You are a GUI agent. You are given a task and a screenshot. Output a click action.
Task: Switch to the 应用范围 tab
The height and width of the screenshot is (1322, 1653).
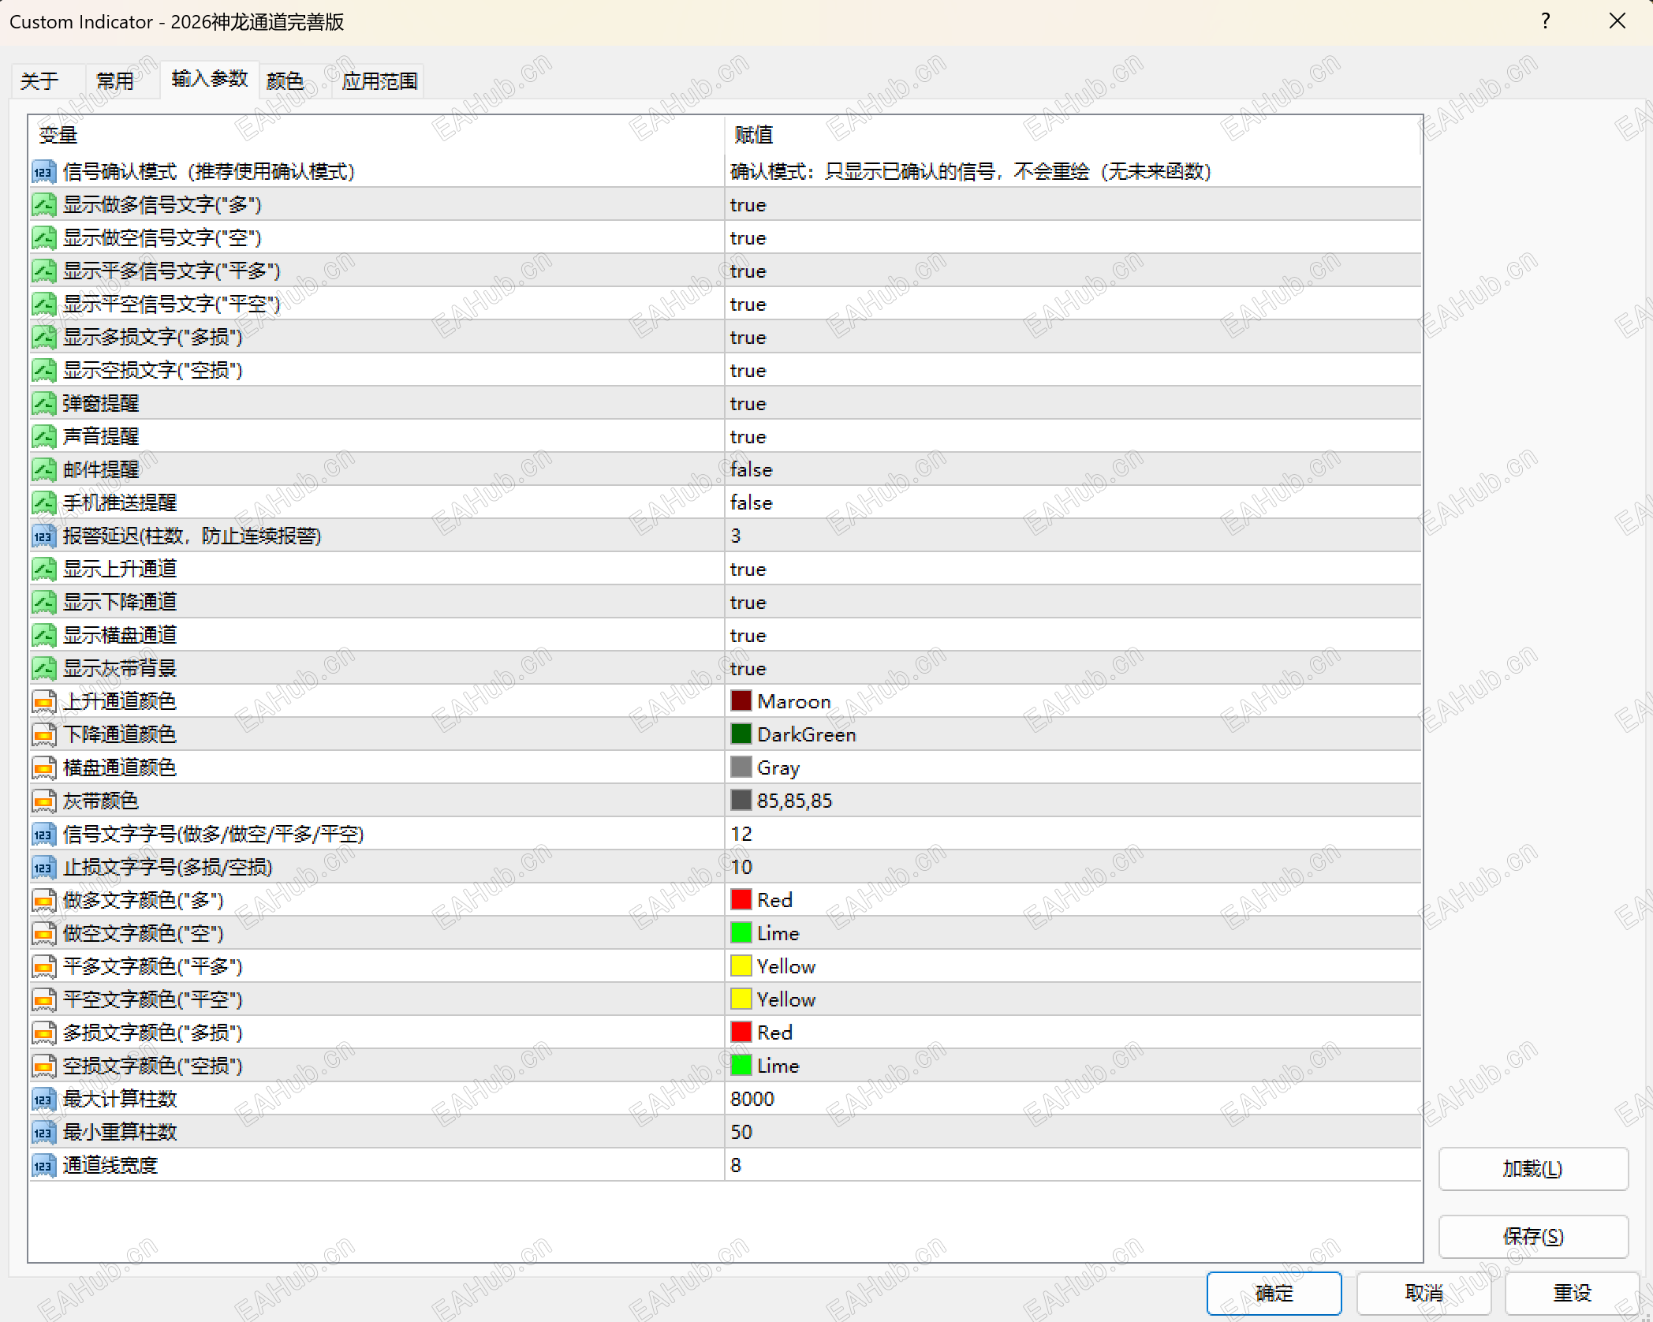coord(379,81)
